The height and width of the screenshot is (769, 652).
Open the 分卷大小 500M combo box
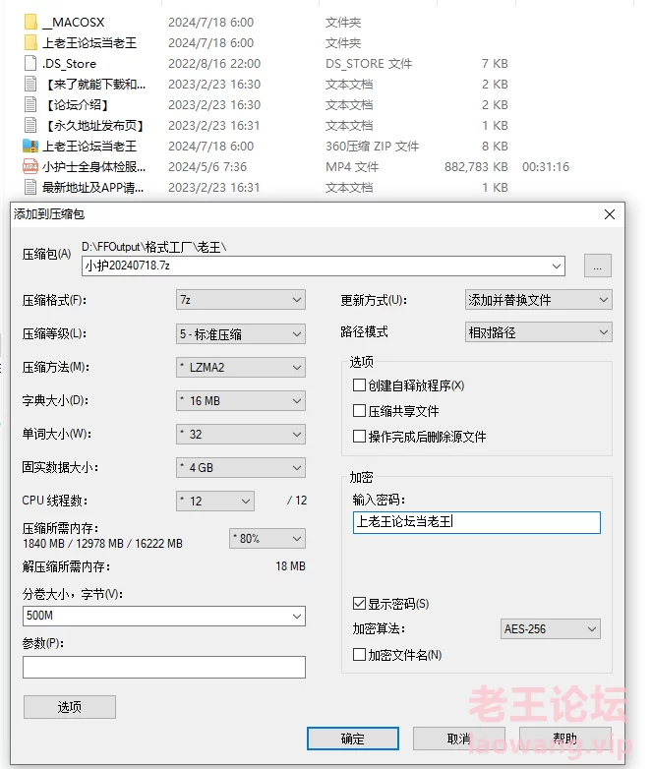tap(164, 616)
